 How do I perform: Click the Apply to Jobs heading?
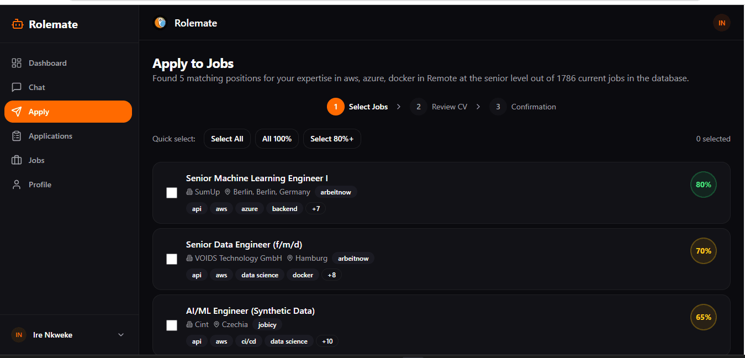point(193,64)
